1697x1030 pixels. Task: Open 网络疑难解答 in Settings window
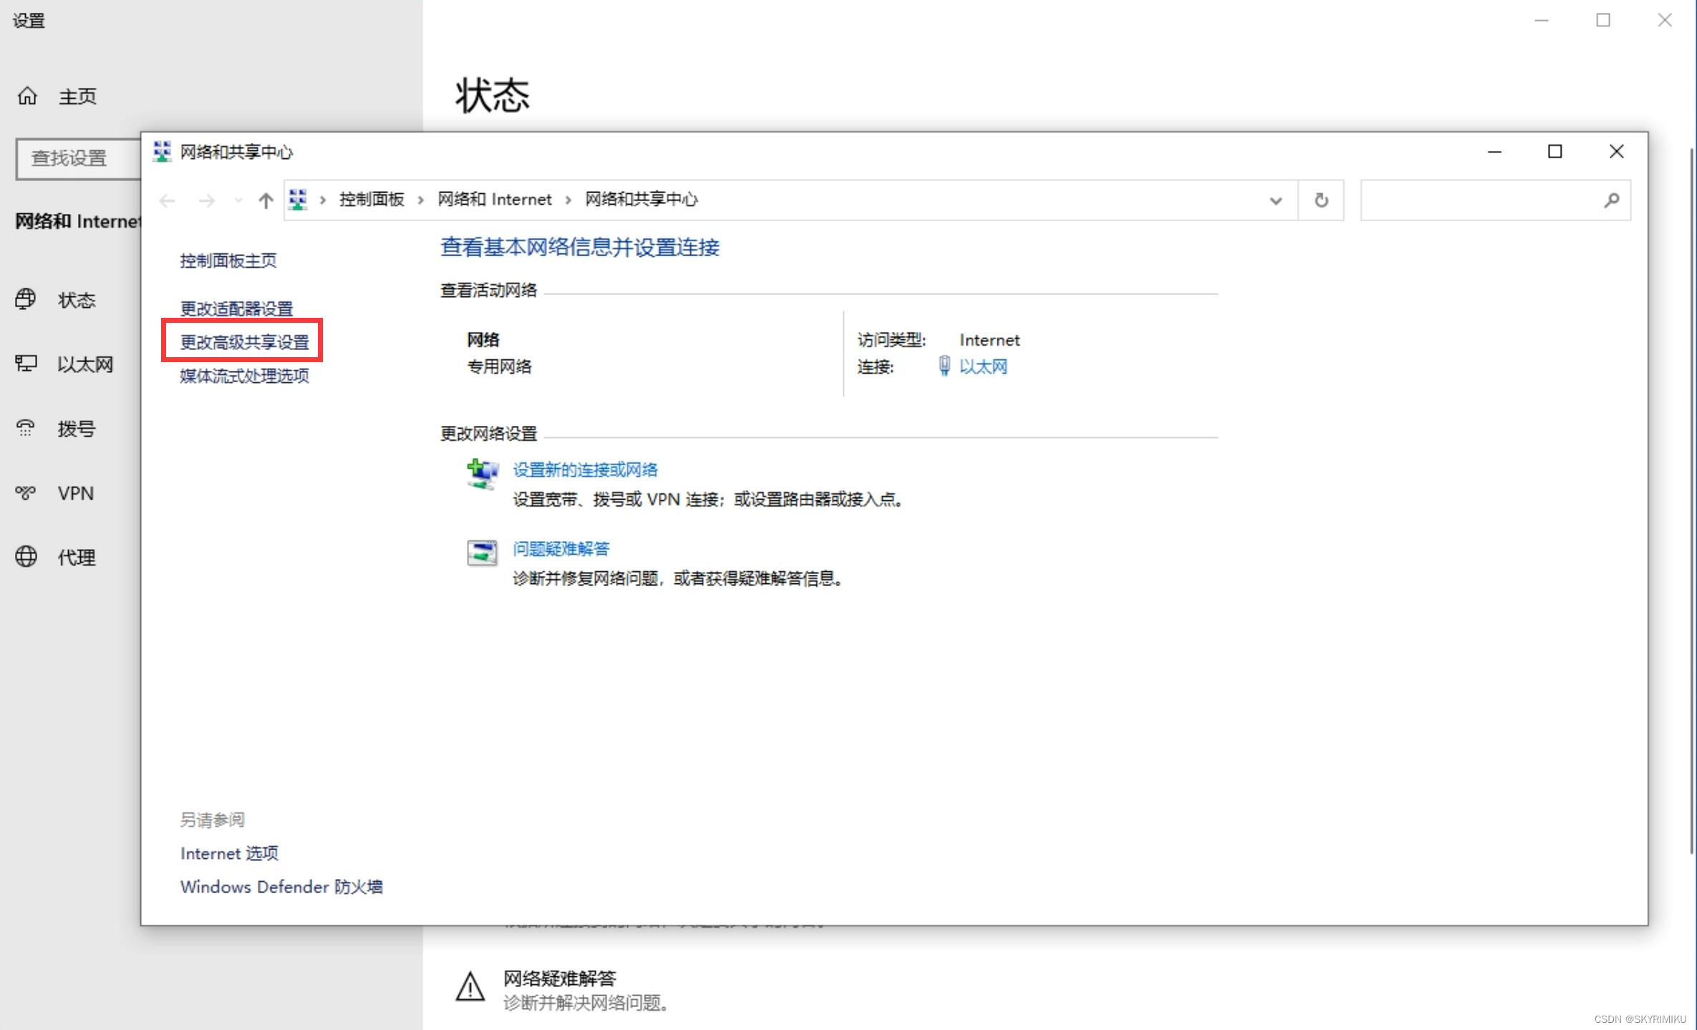[559, 978]
